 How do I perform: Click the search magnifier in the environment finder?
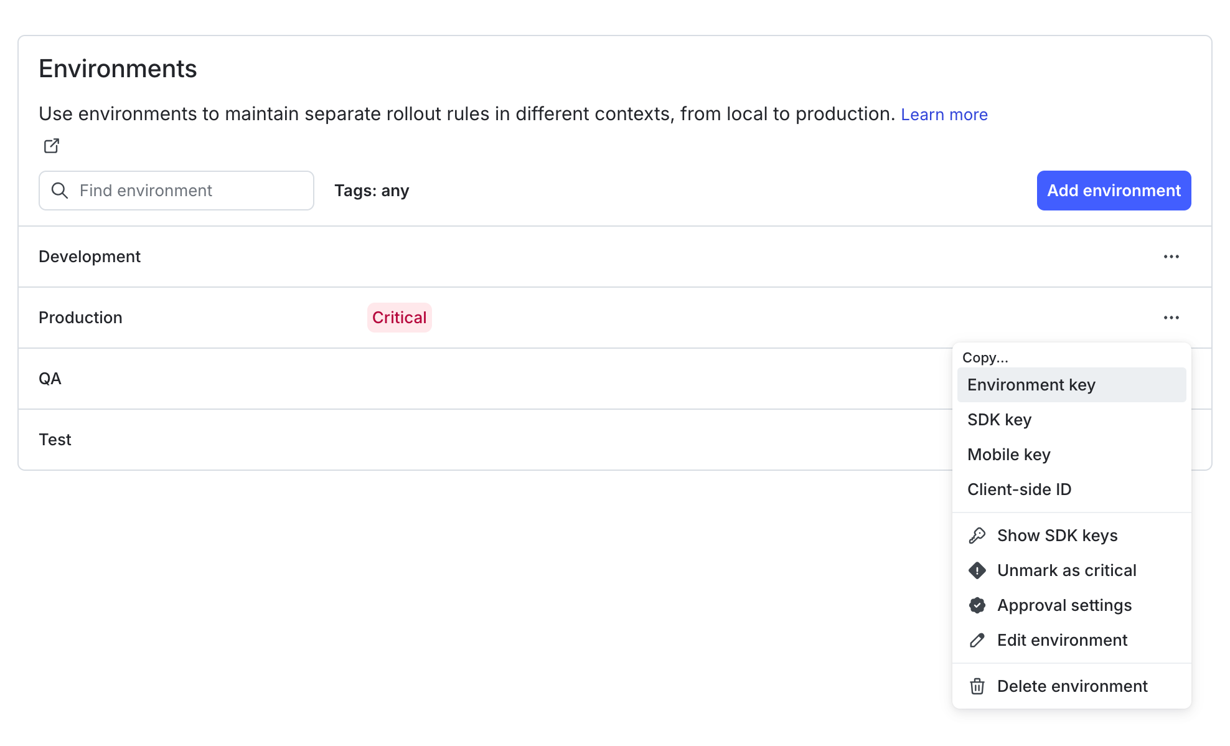(x=60, y=191)
